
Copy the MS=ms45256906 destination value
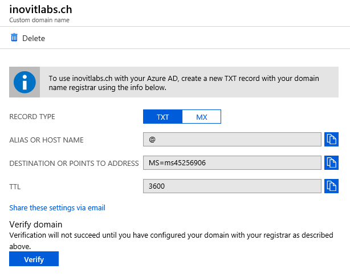[331, 162]
